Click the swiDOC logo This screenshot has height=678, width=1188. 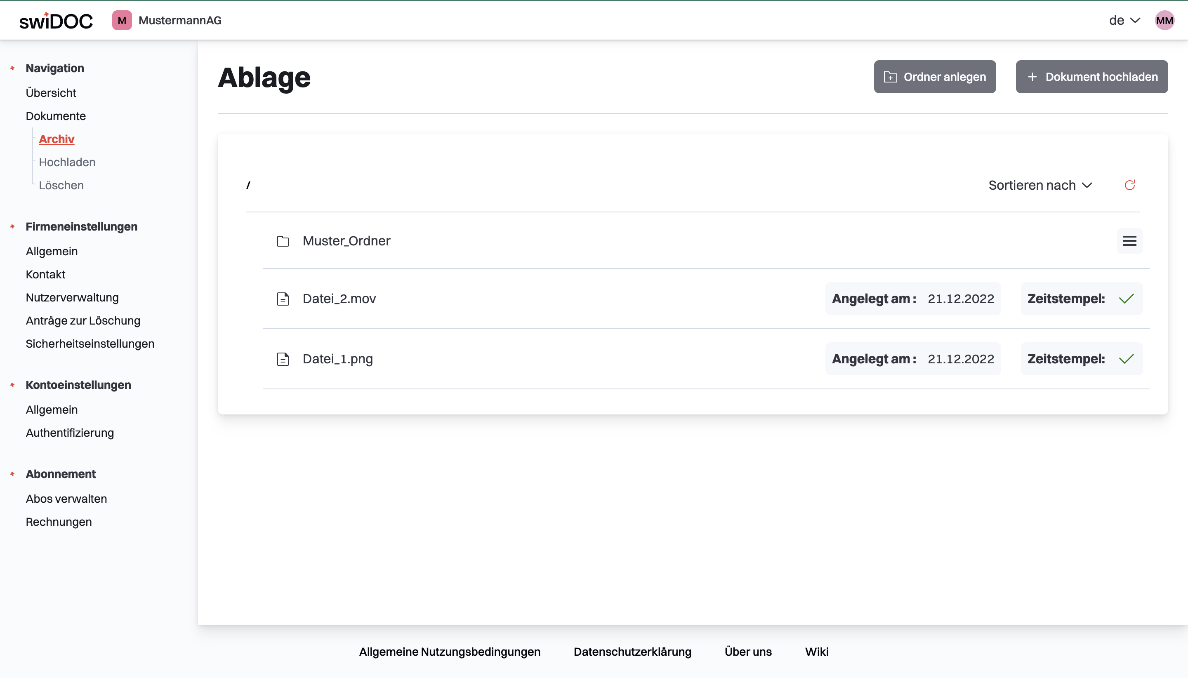point(56,21)
